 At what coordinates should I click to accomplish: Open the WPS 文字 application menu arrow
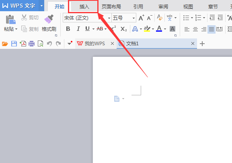(41, 6)
